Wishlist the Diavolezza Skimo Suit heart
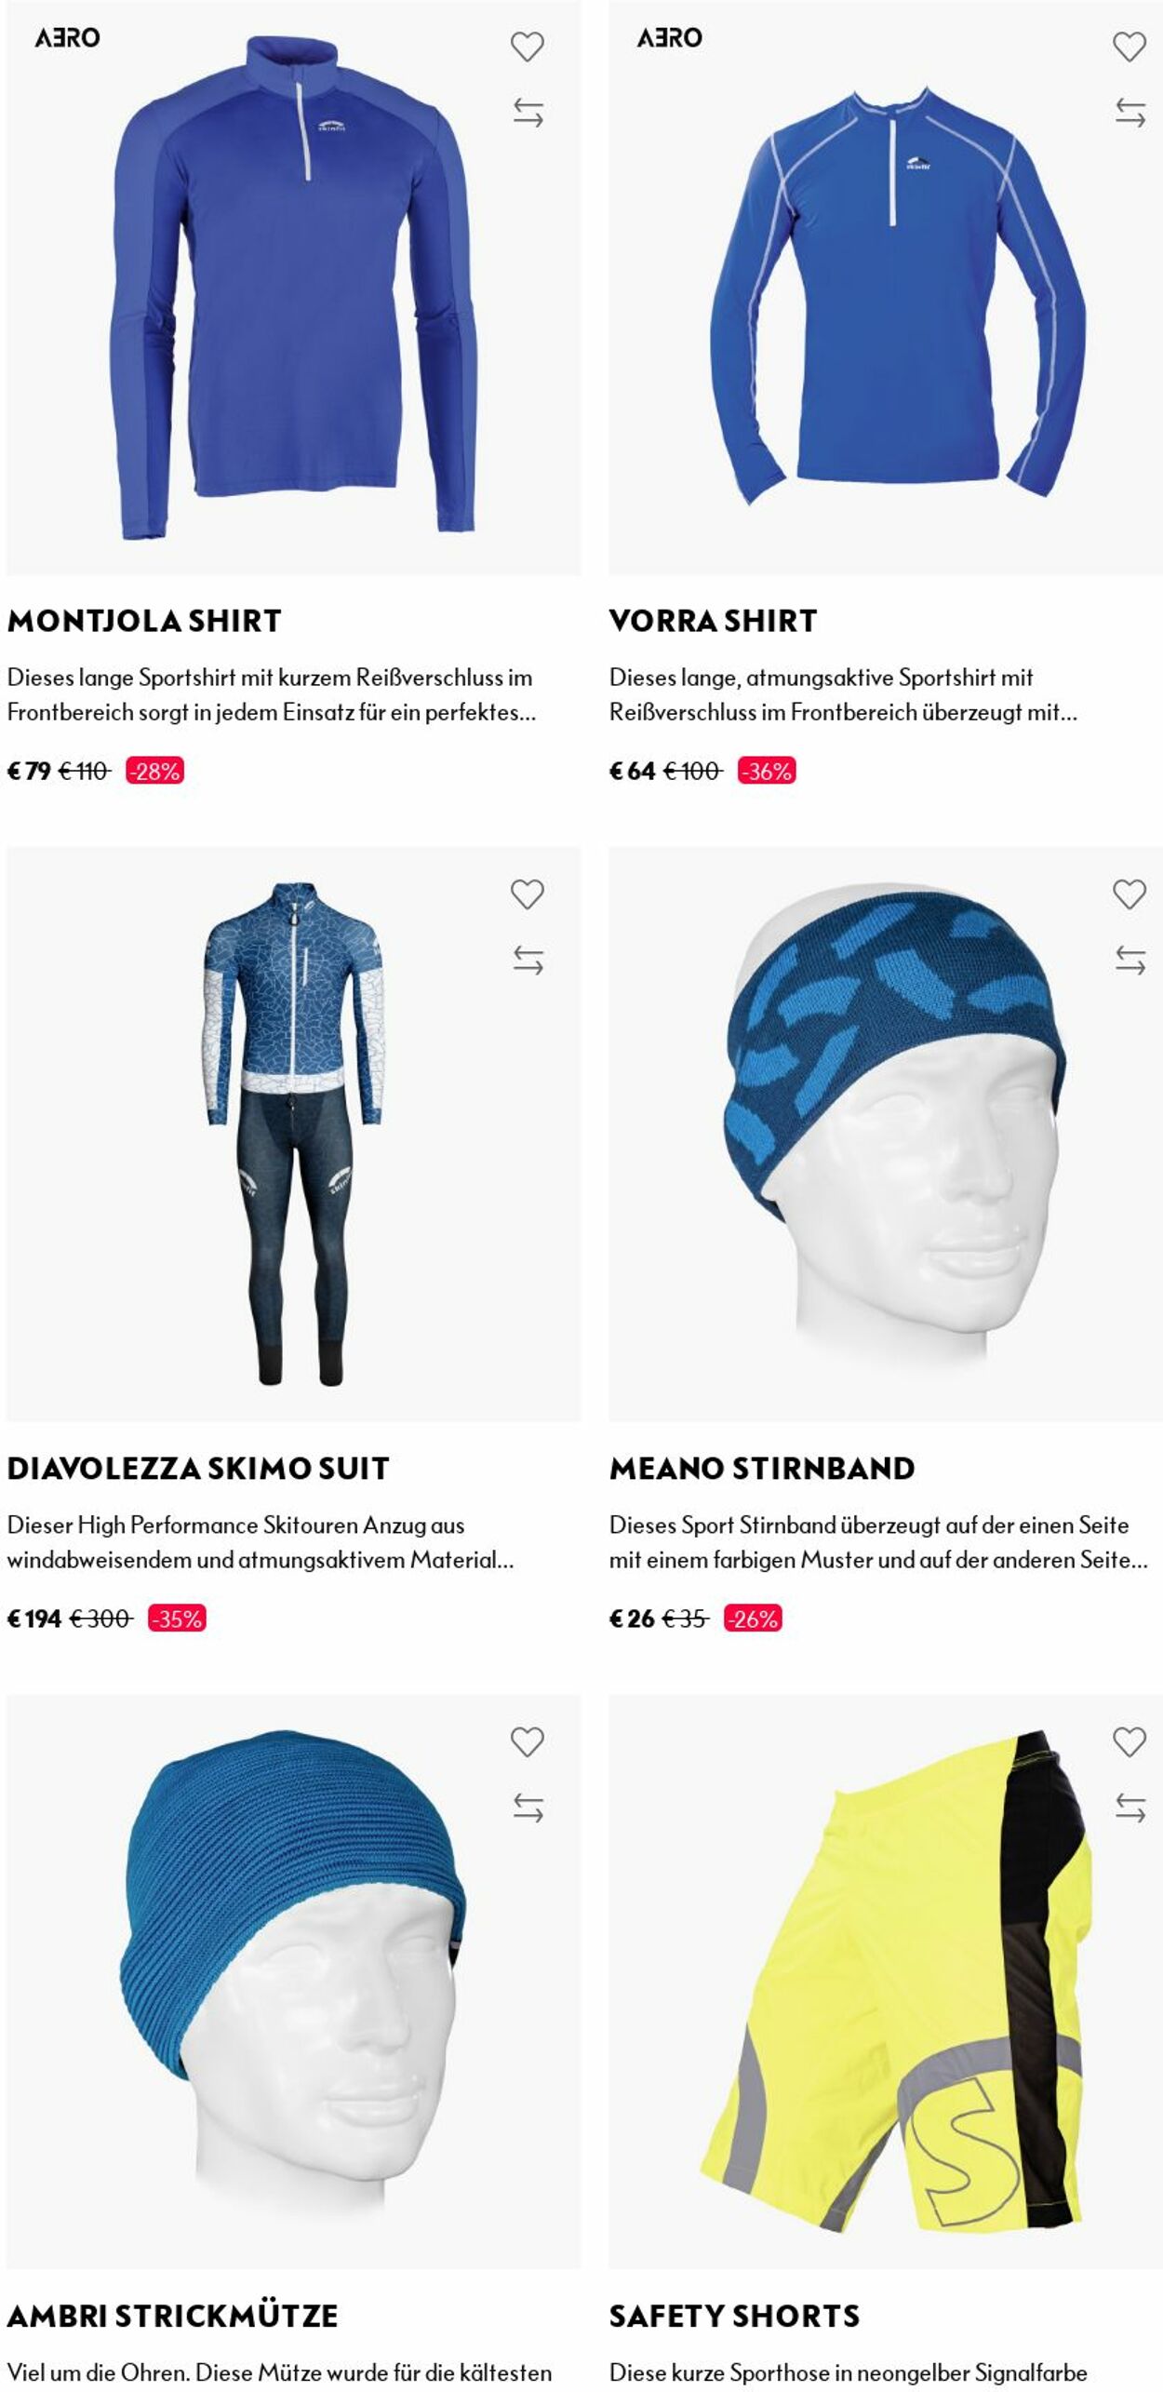The width and height of the screenshot is (1163, 2392). 527,894
